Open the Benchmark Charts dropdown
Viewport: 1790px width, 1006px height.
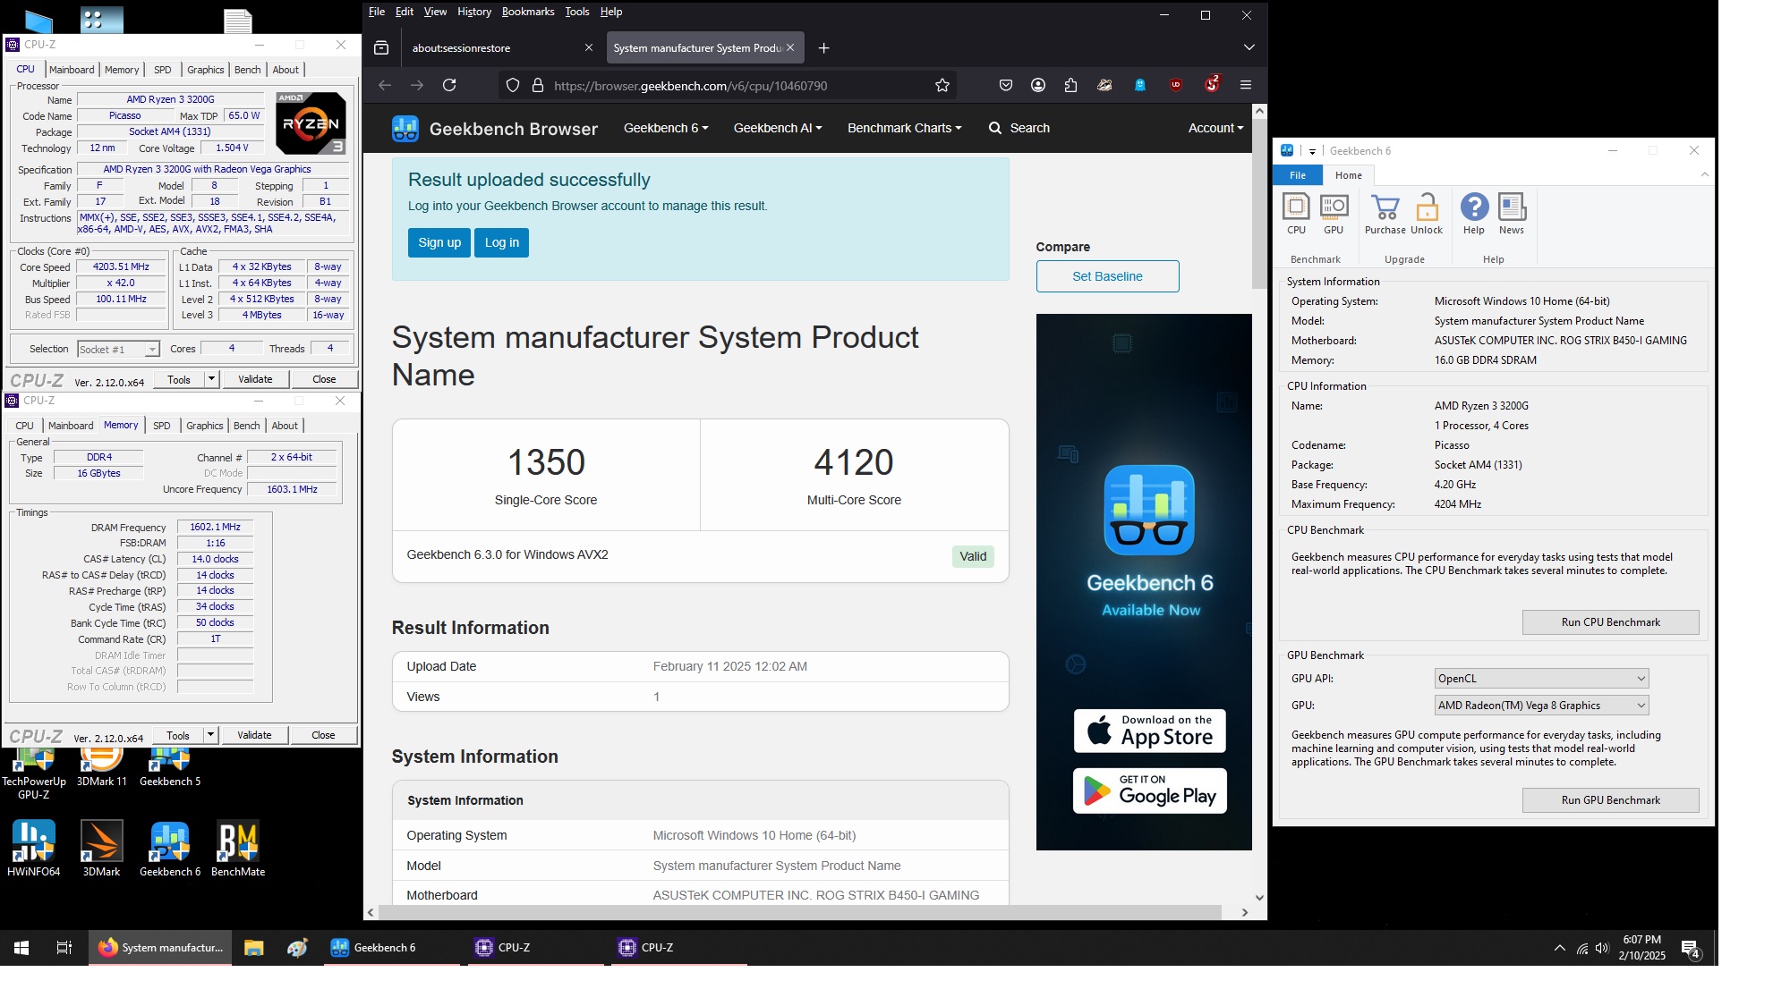(904, 128)
